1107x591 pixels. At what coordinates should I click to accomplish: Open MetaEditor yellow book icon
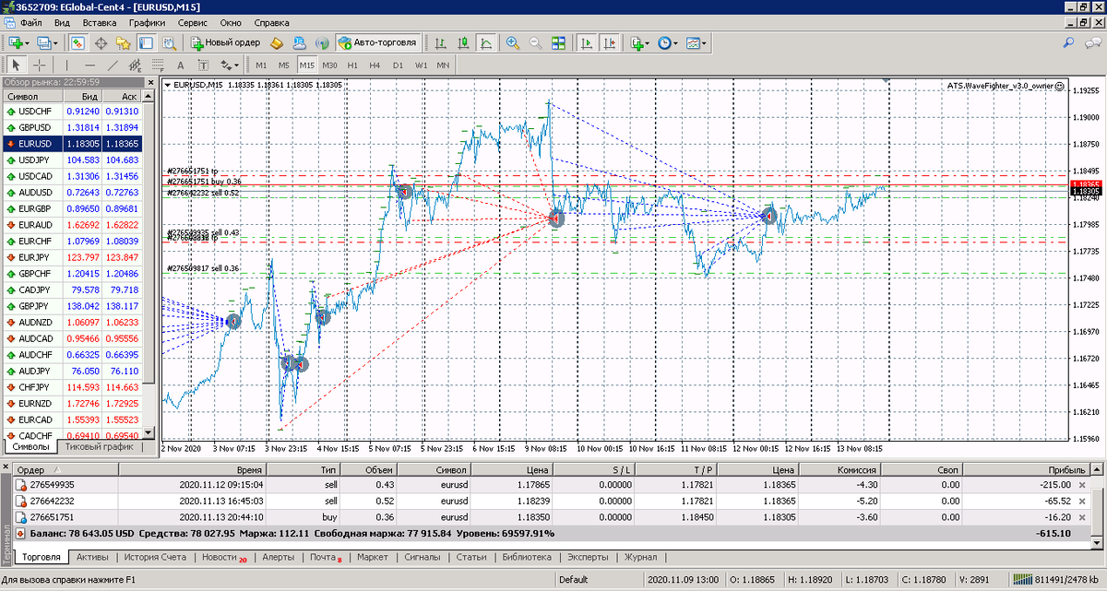click(277, 42)
